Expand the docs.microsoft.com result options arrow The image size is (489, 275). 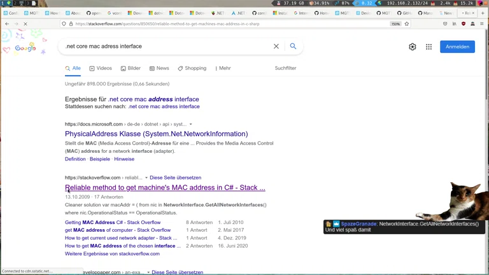tap(190, 124)
